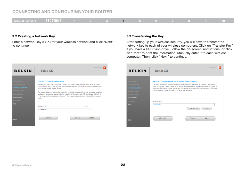
Task: Open Help in left window sidebar
Action: [x=15, y=119]
